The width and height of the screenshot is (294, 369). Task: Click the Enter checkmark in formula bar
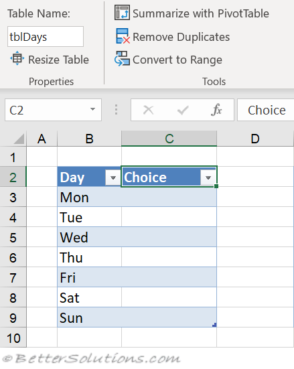pyautogui.click(x=183, y=110)
